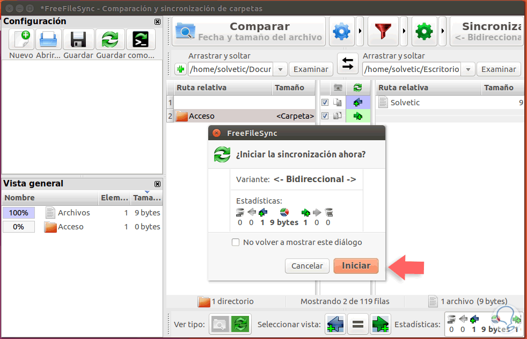Toggle show files created on left
The image size is (527, 339).
(x=336, y=324)
